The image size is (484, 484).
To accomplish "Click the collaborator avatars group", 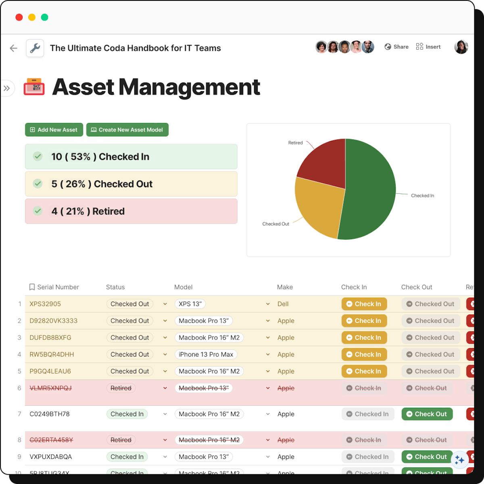I will (344, 47).
